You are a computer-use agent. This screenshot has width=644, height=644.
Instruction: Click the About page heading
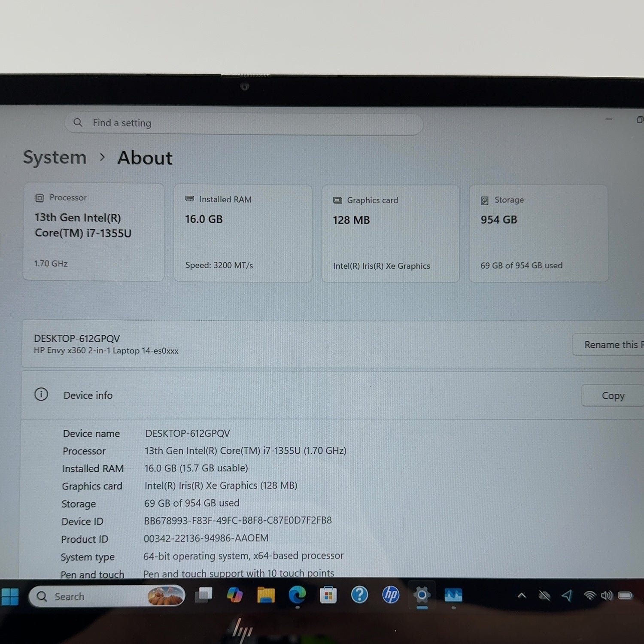145,158
